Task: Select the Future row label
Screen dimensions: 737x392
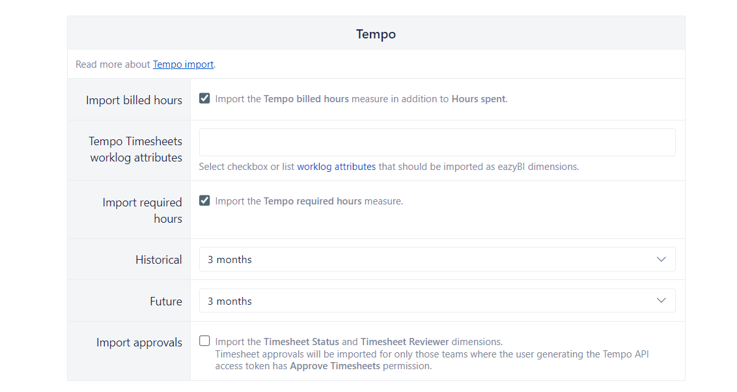Action: [x=166, y=301]
